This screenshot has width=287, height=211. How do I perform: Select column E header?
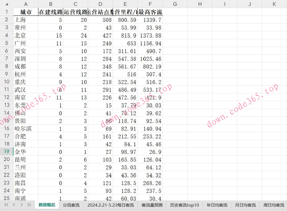pos(125,4)
